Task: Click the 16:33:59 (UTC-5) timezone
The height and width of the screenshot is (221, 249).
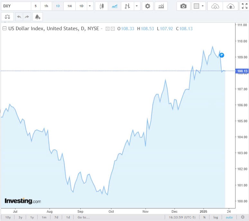Action: [x=182, y=217]
